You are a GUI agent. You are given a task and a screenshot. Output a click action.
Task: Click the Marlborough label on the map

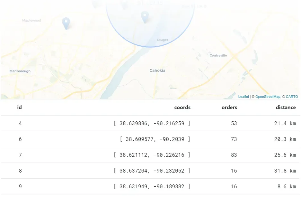tap(20, 71)
